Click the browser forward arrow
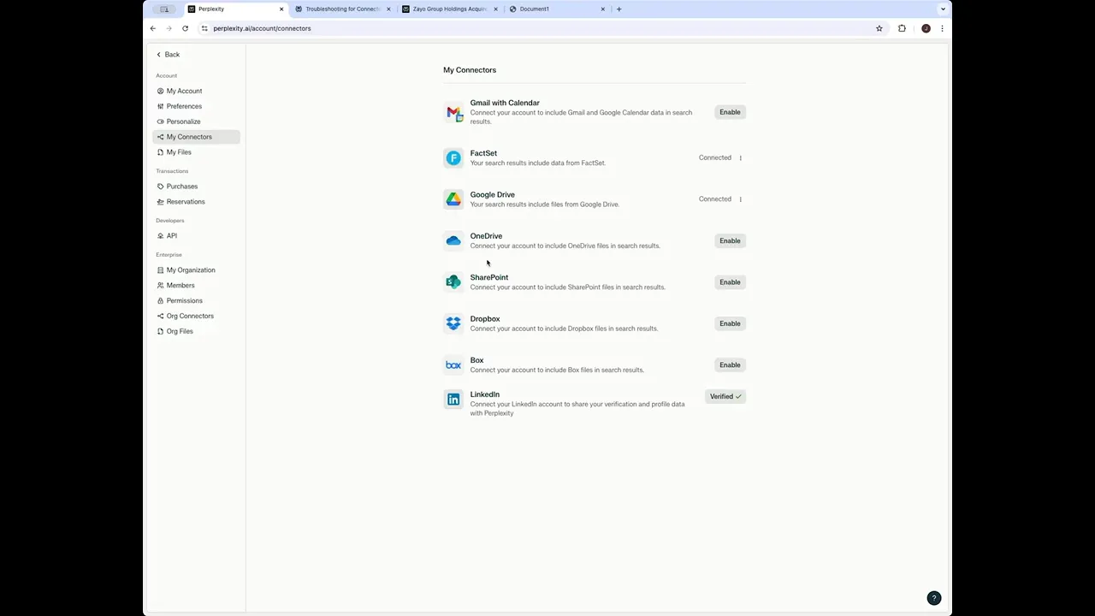 point(169,28)
